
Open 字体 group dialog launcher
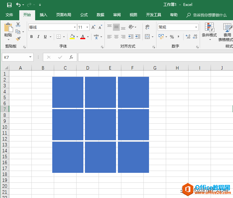(102, 47)
